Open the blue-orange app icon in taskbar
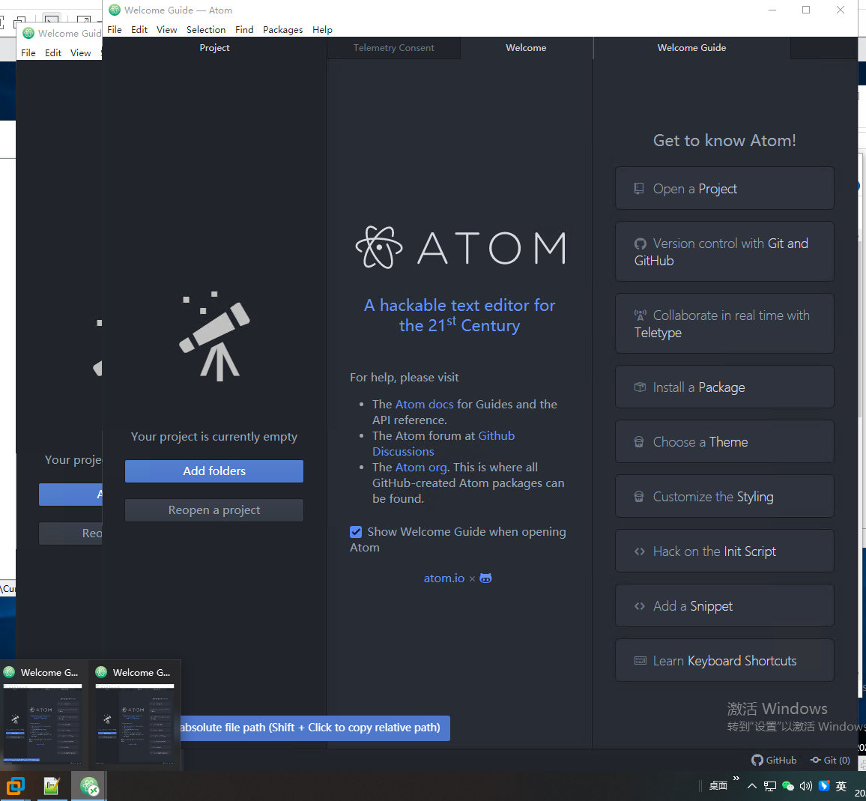The width and height of the screenshot is (866, 801). pos(15,786)
